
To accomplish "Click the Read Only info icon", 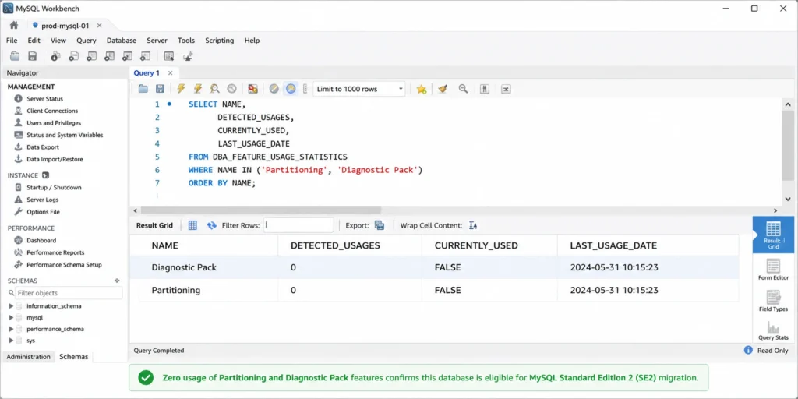I will coord(748,350).
